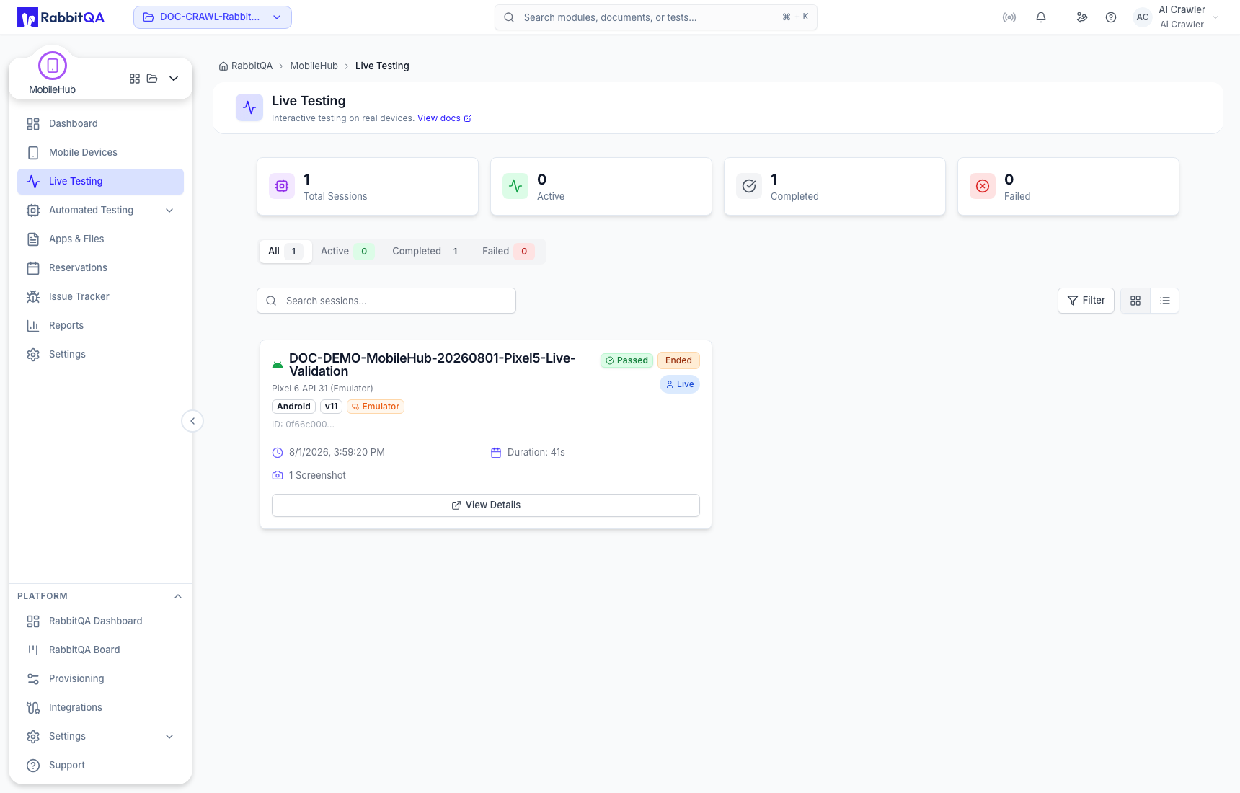Switch to grid view
This screenshot has height=793, width=1240.
point(1135,301)
